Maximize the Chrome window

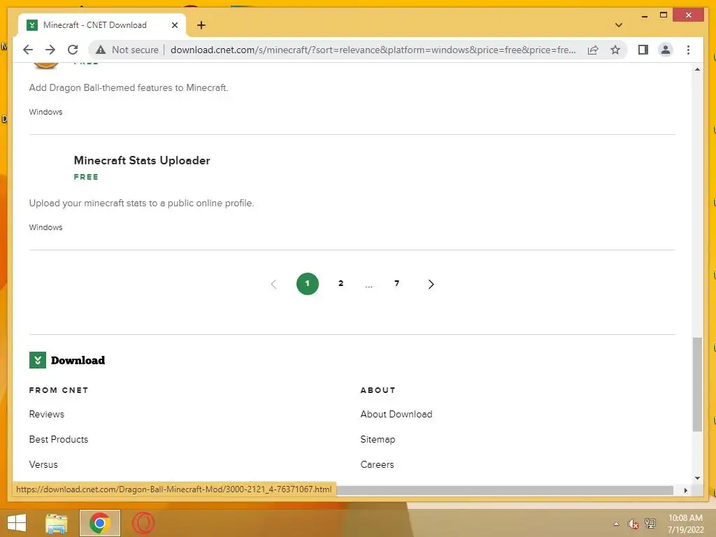(663, 15)
